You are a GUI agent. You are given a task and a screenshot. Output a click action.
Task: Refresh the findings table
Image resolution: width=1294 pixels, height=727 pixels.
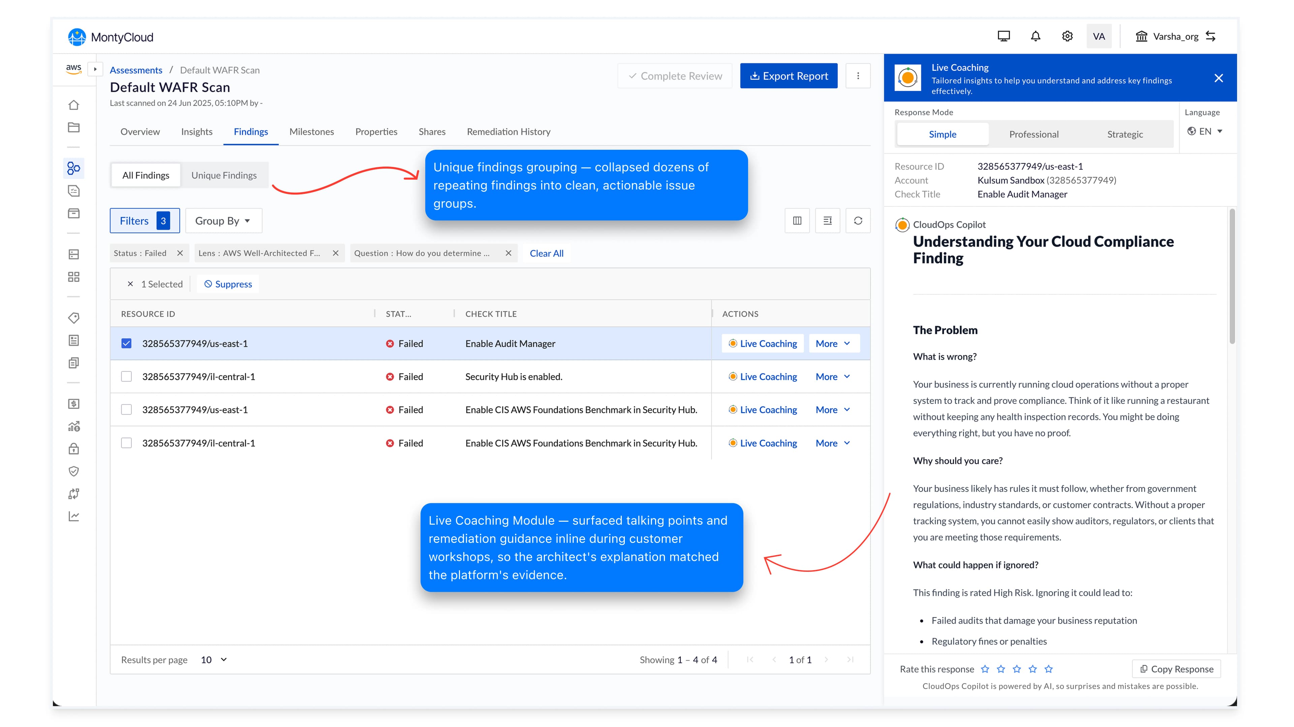tap(858, 221)
